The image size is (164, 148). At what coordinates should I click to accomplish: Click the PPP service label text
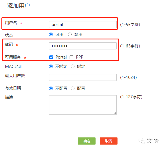point(80,57)
